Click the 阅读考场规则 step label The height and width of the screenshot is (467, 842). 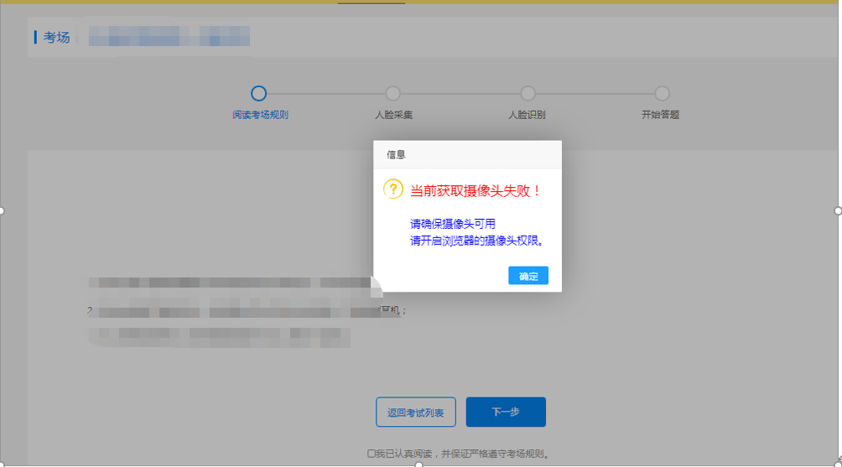point(260,115)
